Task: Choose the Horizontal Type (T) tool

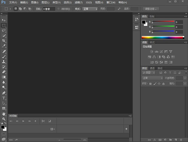Action: pyautogui.click(x=4, y=98)
